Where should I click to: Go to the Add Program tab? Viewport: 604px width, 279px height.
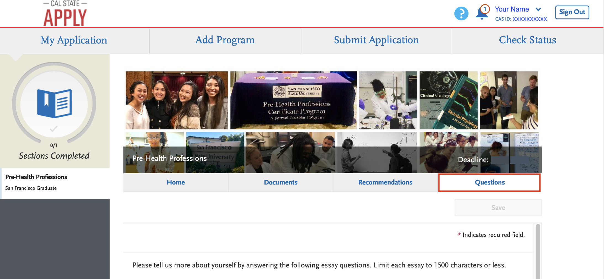pyautogui.click(x=225, y=40)
